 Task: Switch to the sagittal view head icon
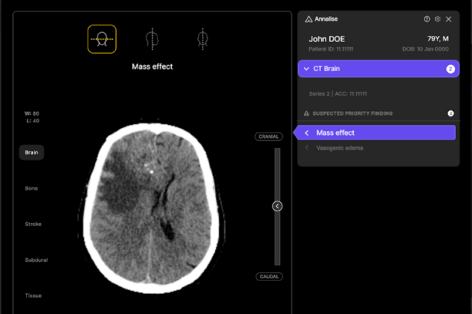pyautogui.click(x=152, y=38)
